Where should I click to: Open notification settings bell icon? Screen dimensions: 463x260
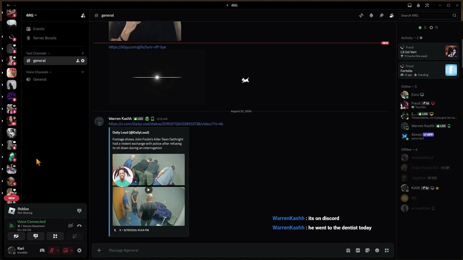[371, 15]
